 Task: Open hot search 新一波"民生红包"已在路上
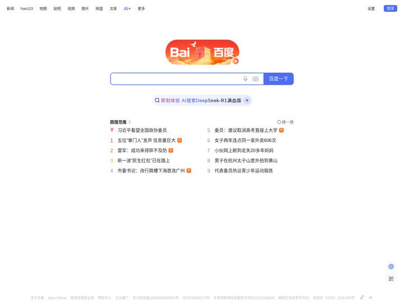tap(144, 160)
